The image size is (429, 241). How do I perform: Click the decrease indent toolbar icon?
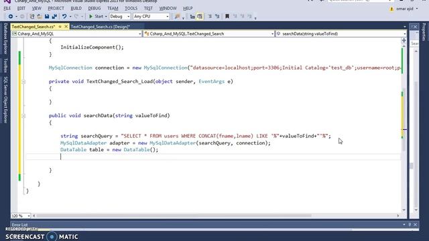click(x=192, y=17)
